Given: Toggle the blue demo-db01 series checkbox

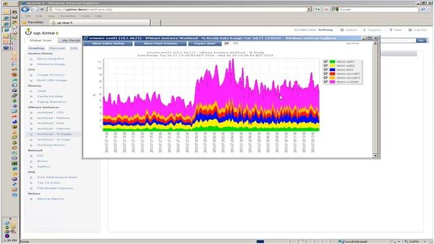Looking at the screenshot, I should (x=326, y=70).
